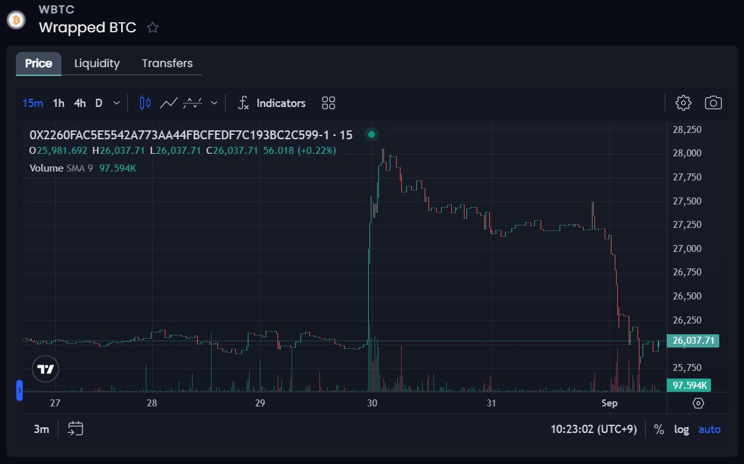
Task: Click the 10:23:02 (UTC+9) timezone
Action: coord(594,429)
